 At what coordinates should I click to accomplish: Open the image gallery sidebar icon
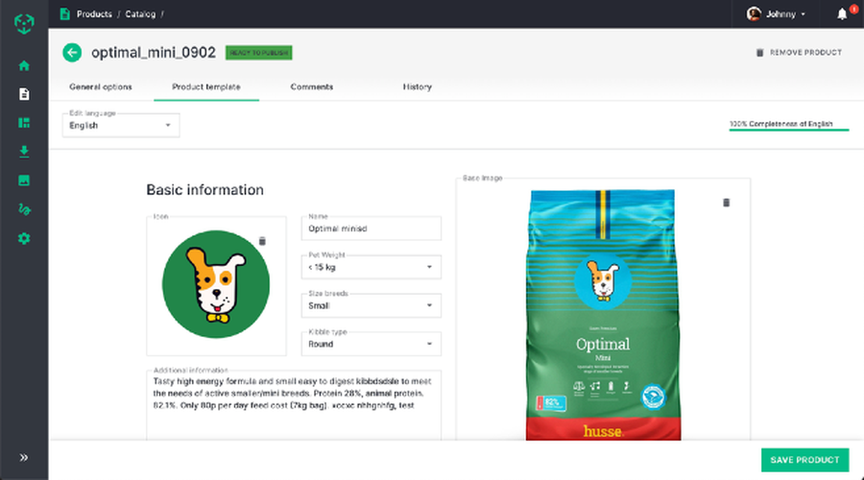(x=24, y=180)
